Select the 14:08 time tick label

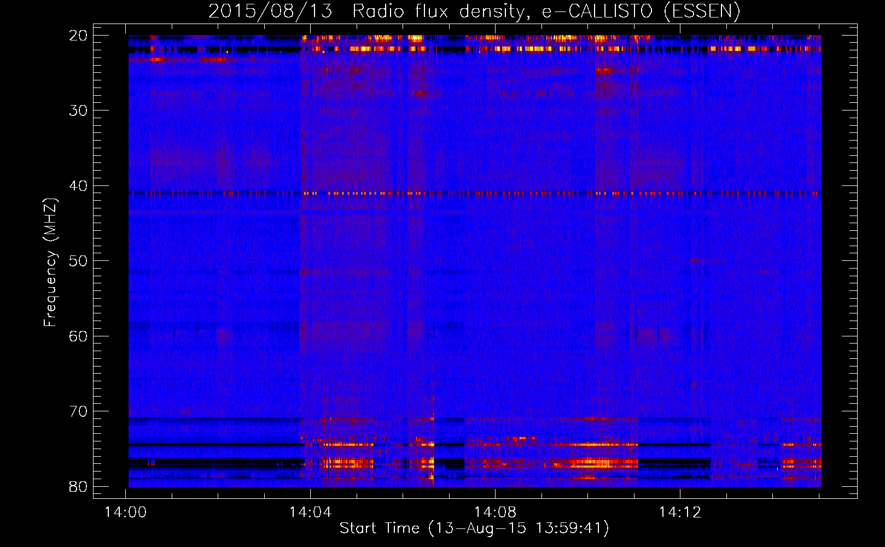pyautogui.click(x=495, y=513)
